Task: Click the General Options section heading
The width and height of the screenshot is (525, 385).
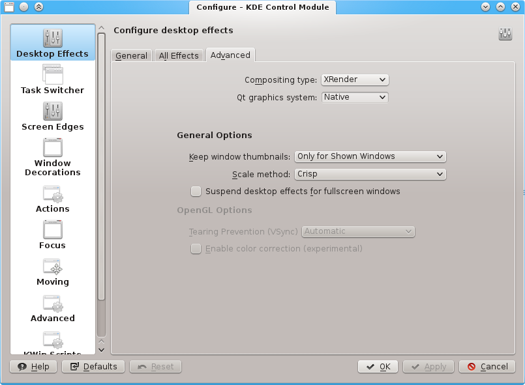Action: pos(215,135)
